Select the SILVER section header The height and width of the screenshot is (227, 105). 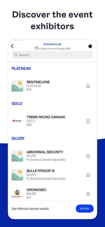click(18, 138)
